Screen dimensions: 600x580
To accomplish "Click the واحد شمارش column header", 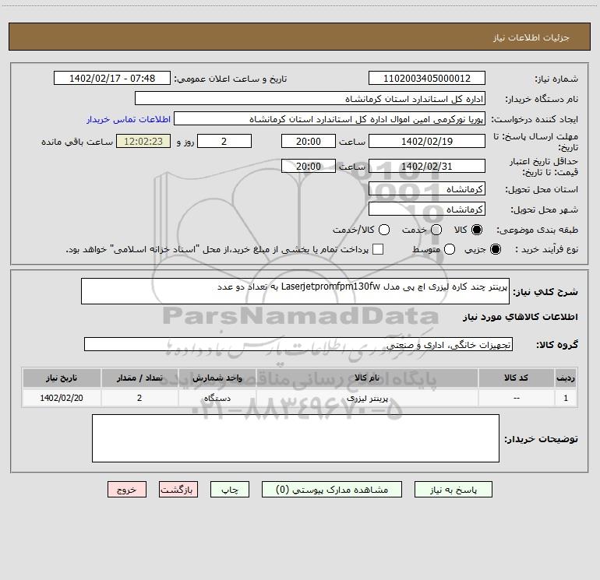I will point(217,378).
